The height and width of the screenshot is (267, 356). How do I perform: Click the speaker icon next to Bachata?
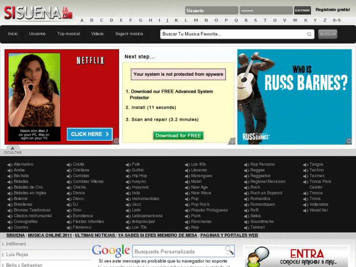(10, 176)
